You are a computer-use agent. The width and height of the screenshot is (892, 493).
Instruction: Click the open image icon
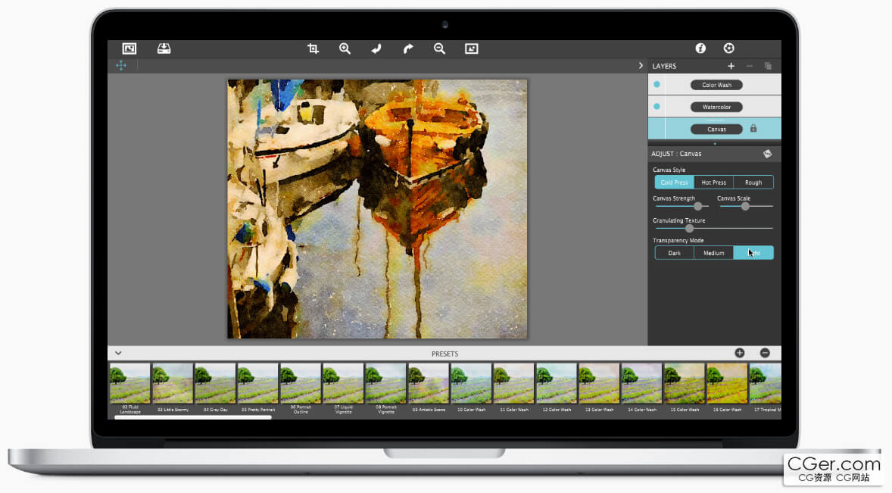pos(129,48)
